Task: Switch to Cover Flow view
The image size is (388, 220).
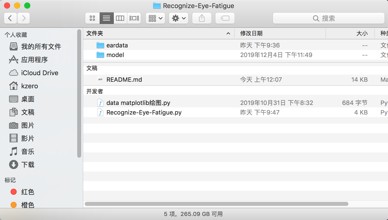Action: click(134, 18)
